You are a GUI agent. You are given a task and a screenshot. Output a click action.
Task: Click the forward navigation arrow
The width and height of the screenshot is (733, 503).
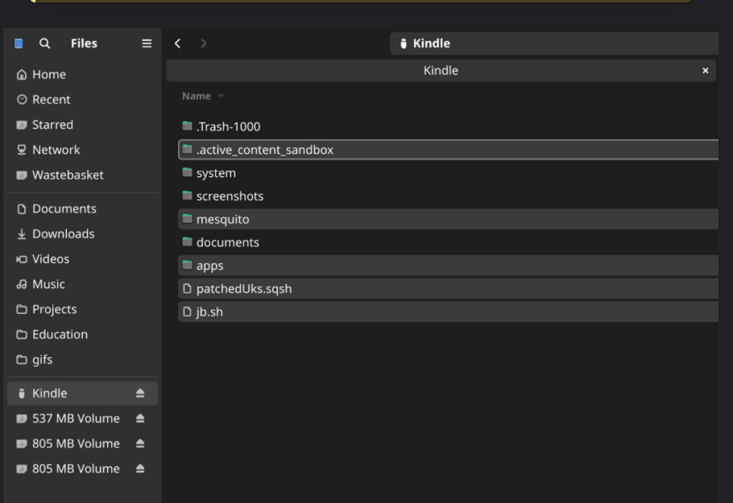pos(203,43)
